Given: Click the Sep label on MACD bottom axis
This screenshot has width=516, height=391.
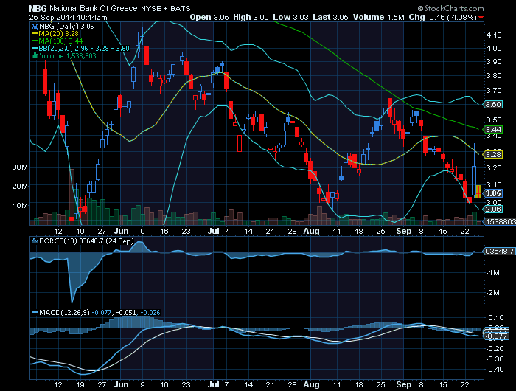Looking at the screenshot, I should [x=404, y=385].
